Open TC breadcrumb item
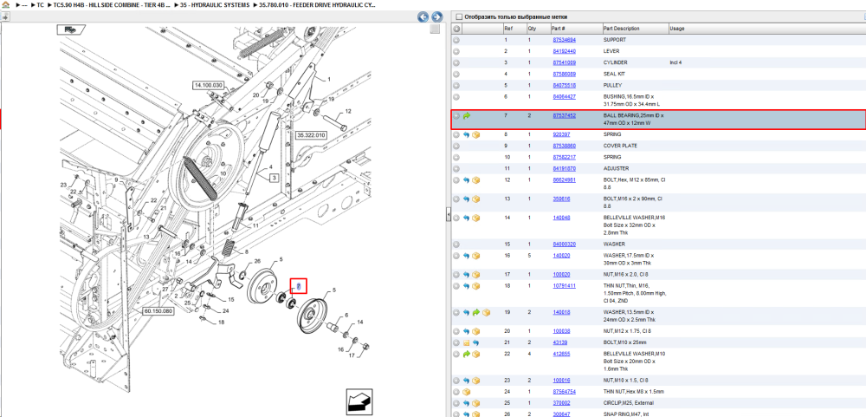 41,4
